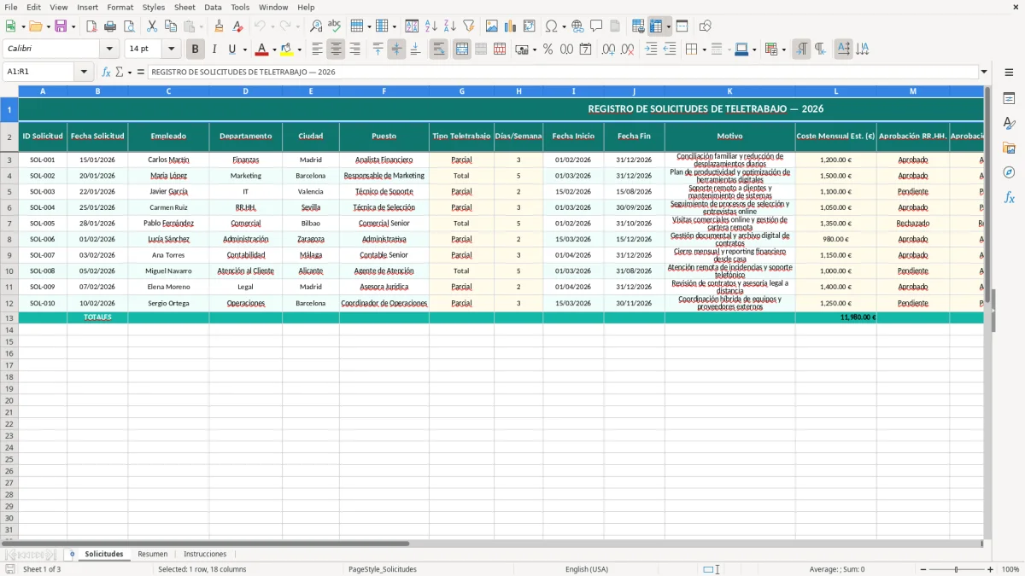
Task: Toggle Align Right
Action: click(354, 49)
